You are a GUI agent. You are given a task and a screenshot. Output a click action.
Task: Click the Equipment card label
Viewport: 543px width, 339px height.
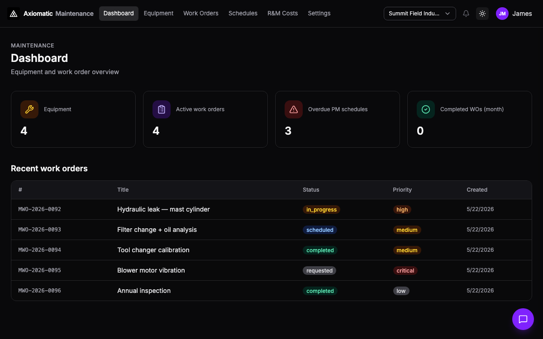coord(57,109)
